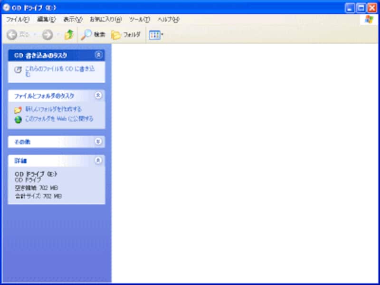The image size is (380, 285).
Task: Click "これらのファイルを CD に書き込む" link
Action: (x=60, y=72)
